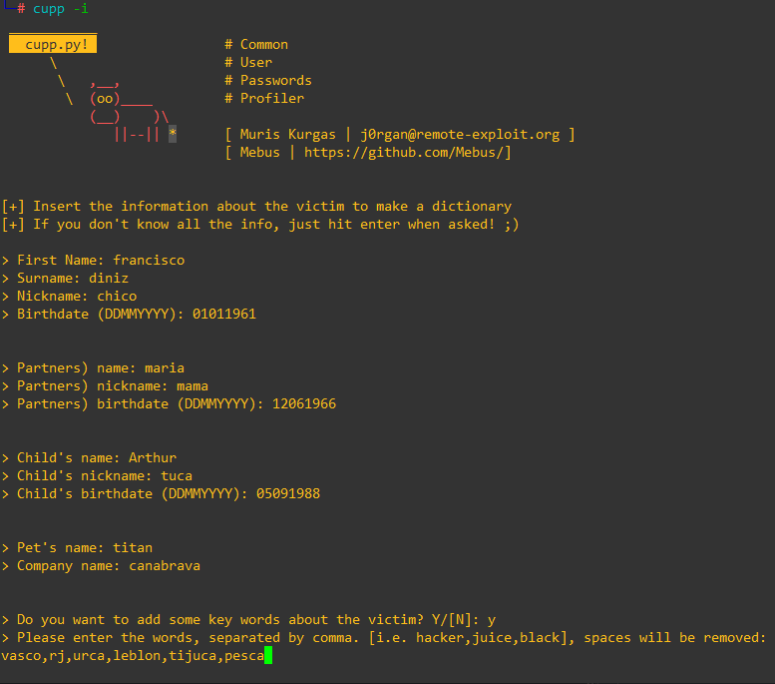Viewport: 775px width, 684px height.
Task: Click the j0rgan@remote-exploit.org email text
Action: [x=460, y=134]
